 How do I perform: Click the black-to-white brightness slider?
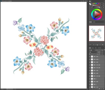96,7
